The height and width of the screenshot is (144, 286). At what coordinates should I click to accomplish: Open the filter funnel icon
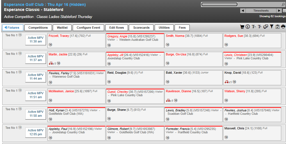point(271,27)
